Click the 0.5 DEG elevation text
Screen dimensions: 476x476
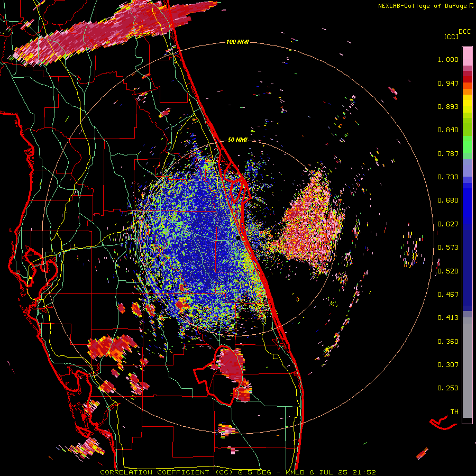point(255,472)
